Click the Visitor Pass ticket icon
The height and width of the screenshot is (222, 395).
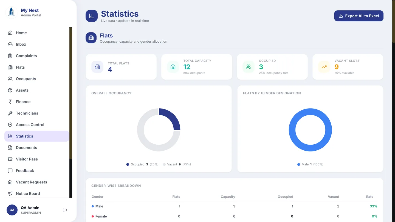[x=10, y=159]
